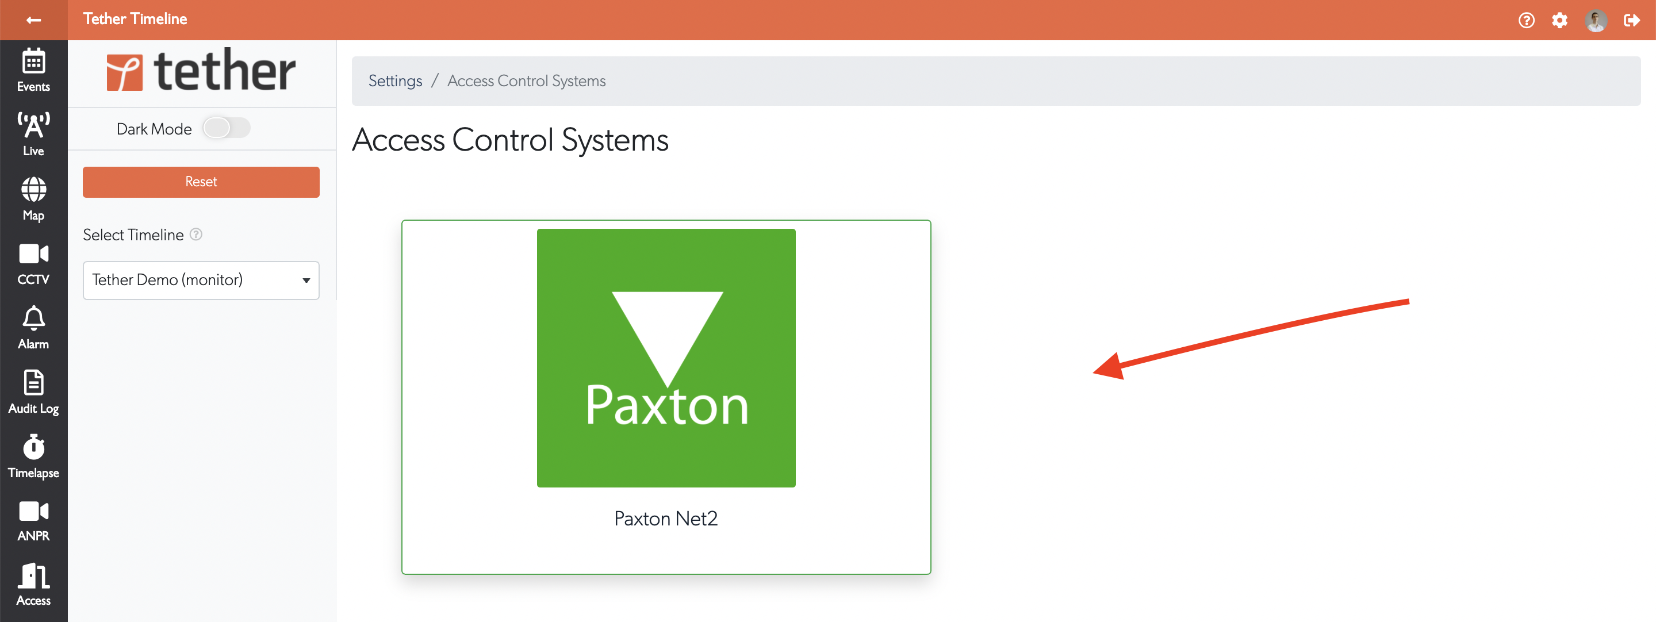This screenshot has width=1656, height=622.
Task: Click the Settings breadcrumb link
Action: 394,80
